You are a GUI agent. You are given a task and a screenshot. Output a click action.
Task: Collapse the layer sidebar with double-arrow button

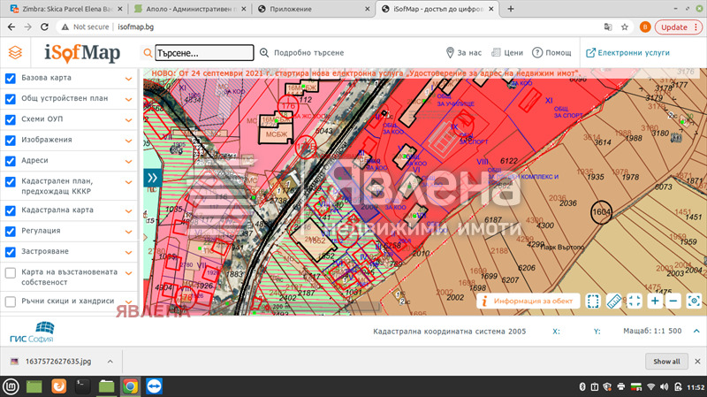click(151, 179)
